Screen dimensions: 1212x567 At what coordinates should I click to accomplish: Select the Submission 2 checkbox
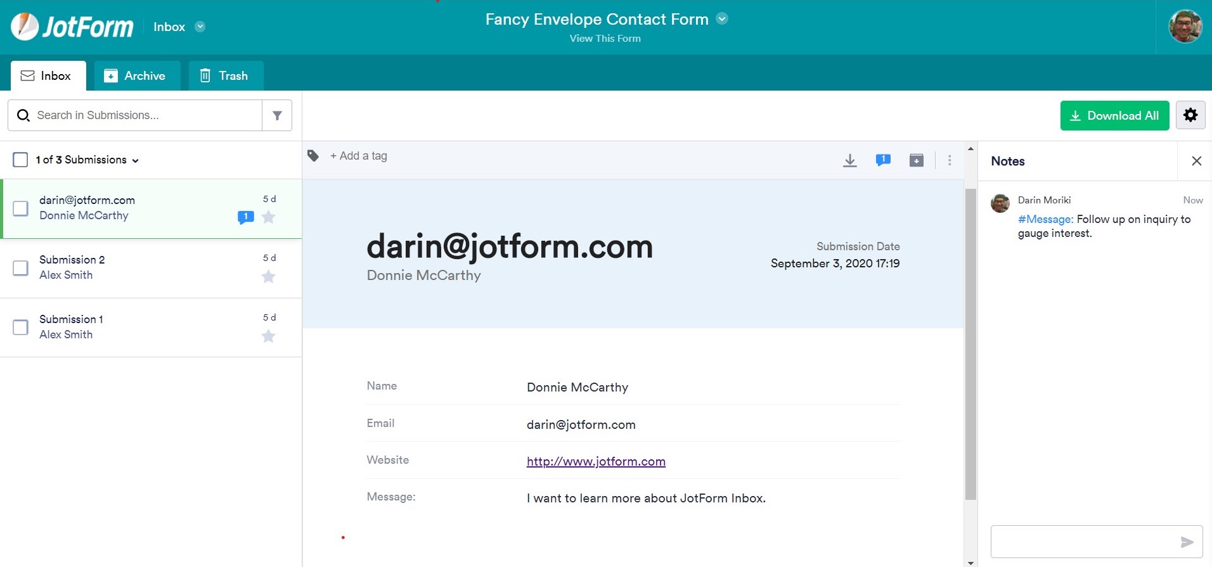[x=20, y=268]
